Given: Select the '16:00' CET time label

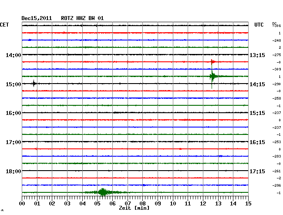Looking at the screenshot, I should pos(13,113).
